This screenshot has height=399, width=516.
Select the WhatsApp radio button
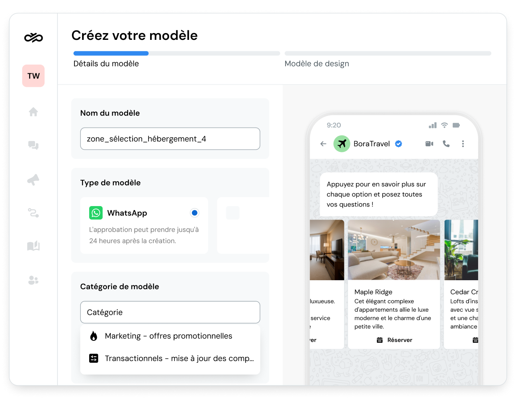click(194, 213)
